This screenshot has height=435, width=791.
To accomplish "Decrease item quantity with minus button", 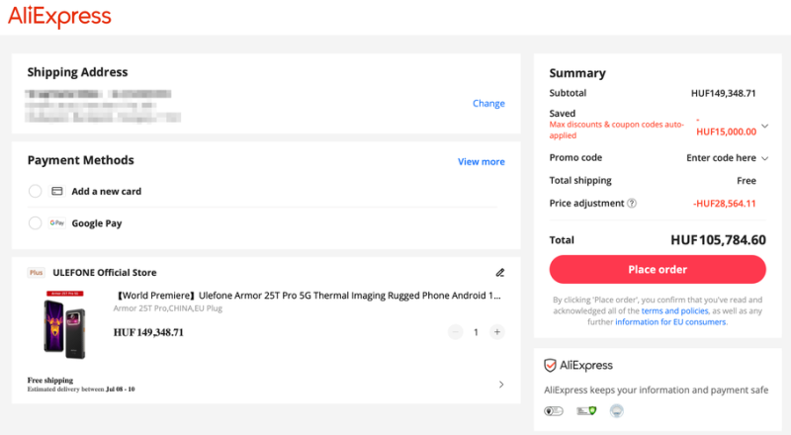I will coord(455,332).
